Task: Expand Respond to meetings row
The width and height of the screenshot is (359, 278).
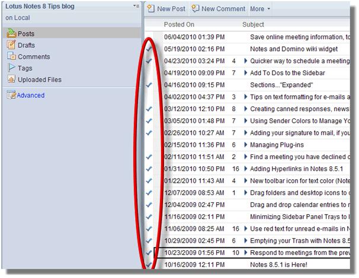Action: click(x=246, y=253)
